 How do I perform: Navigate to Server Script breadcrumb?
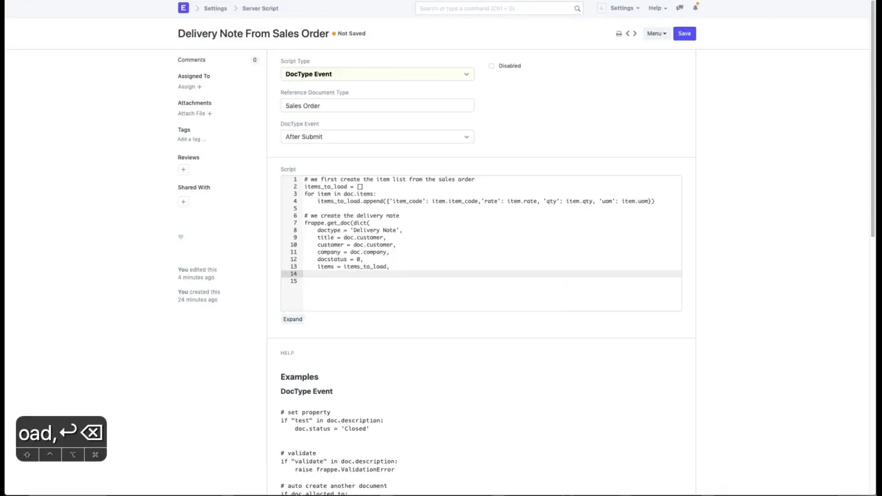[x=260, y=8]
